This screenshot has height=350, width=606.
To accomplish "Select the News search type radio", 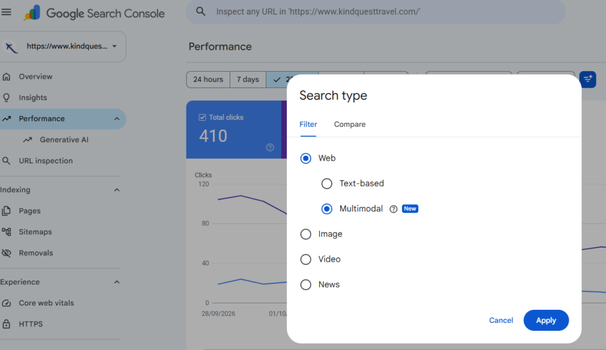I will click(x=306, y=285).
